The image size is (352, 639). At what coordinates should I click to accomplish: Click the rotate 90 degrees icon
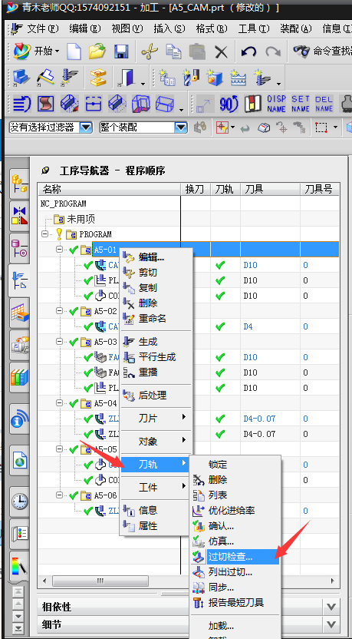pos(229,104)
